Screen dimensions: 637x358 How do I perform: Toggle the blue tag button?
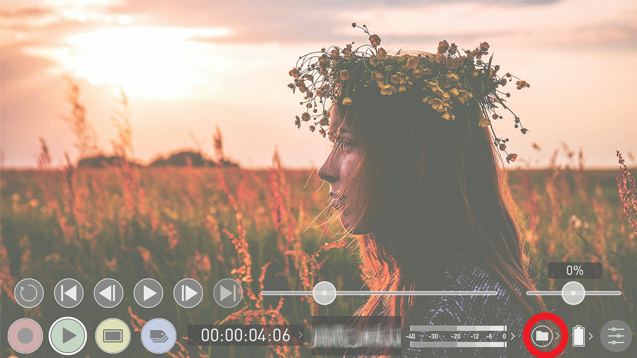158,336
